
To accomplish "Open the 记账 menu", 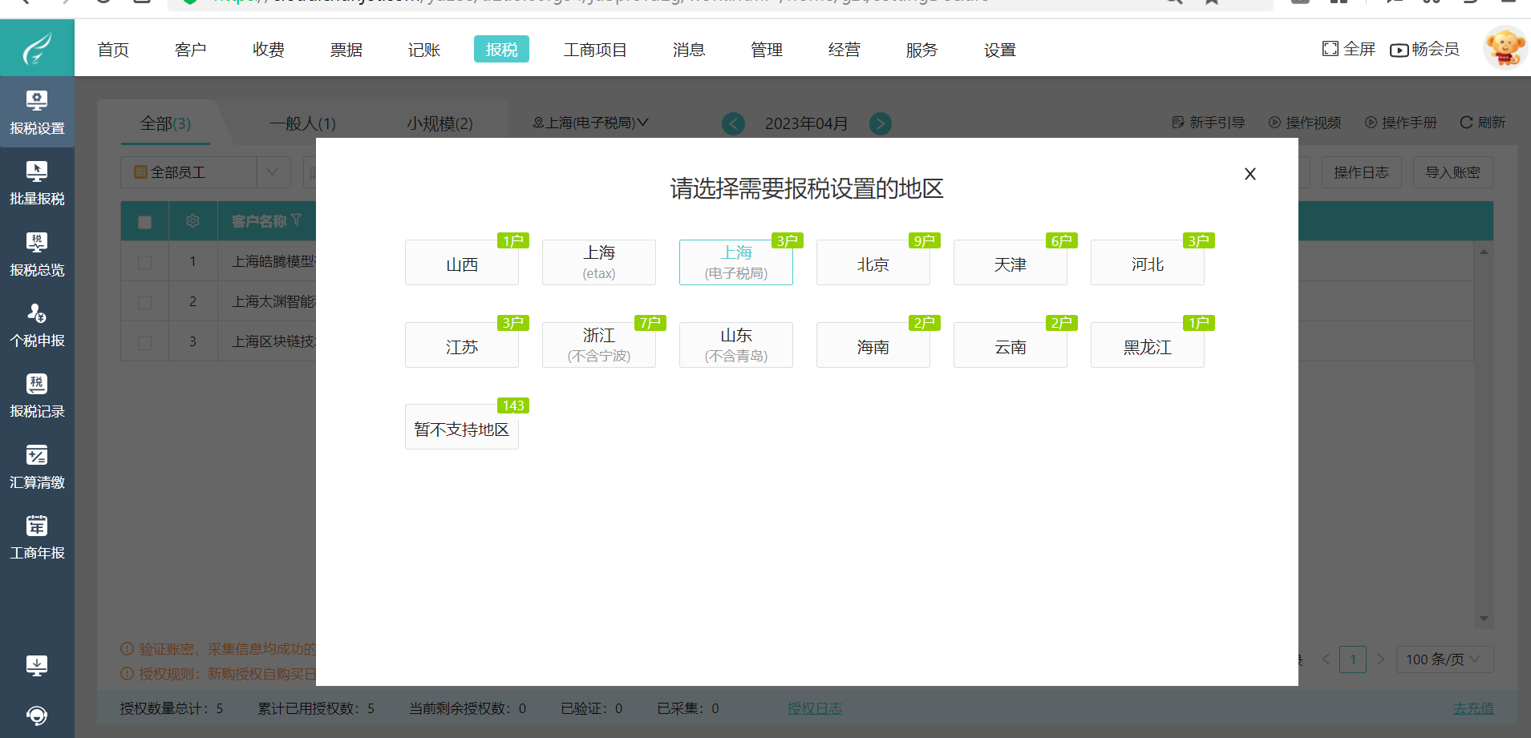I will 423,50.
